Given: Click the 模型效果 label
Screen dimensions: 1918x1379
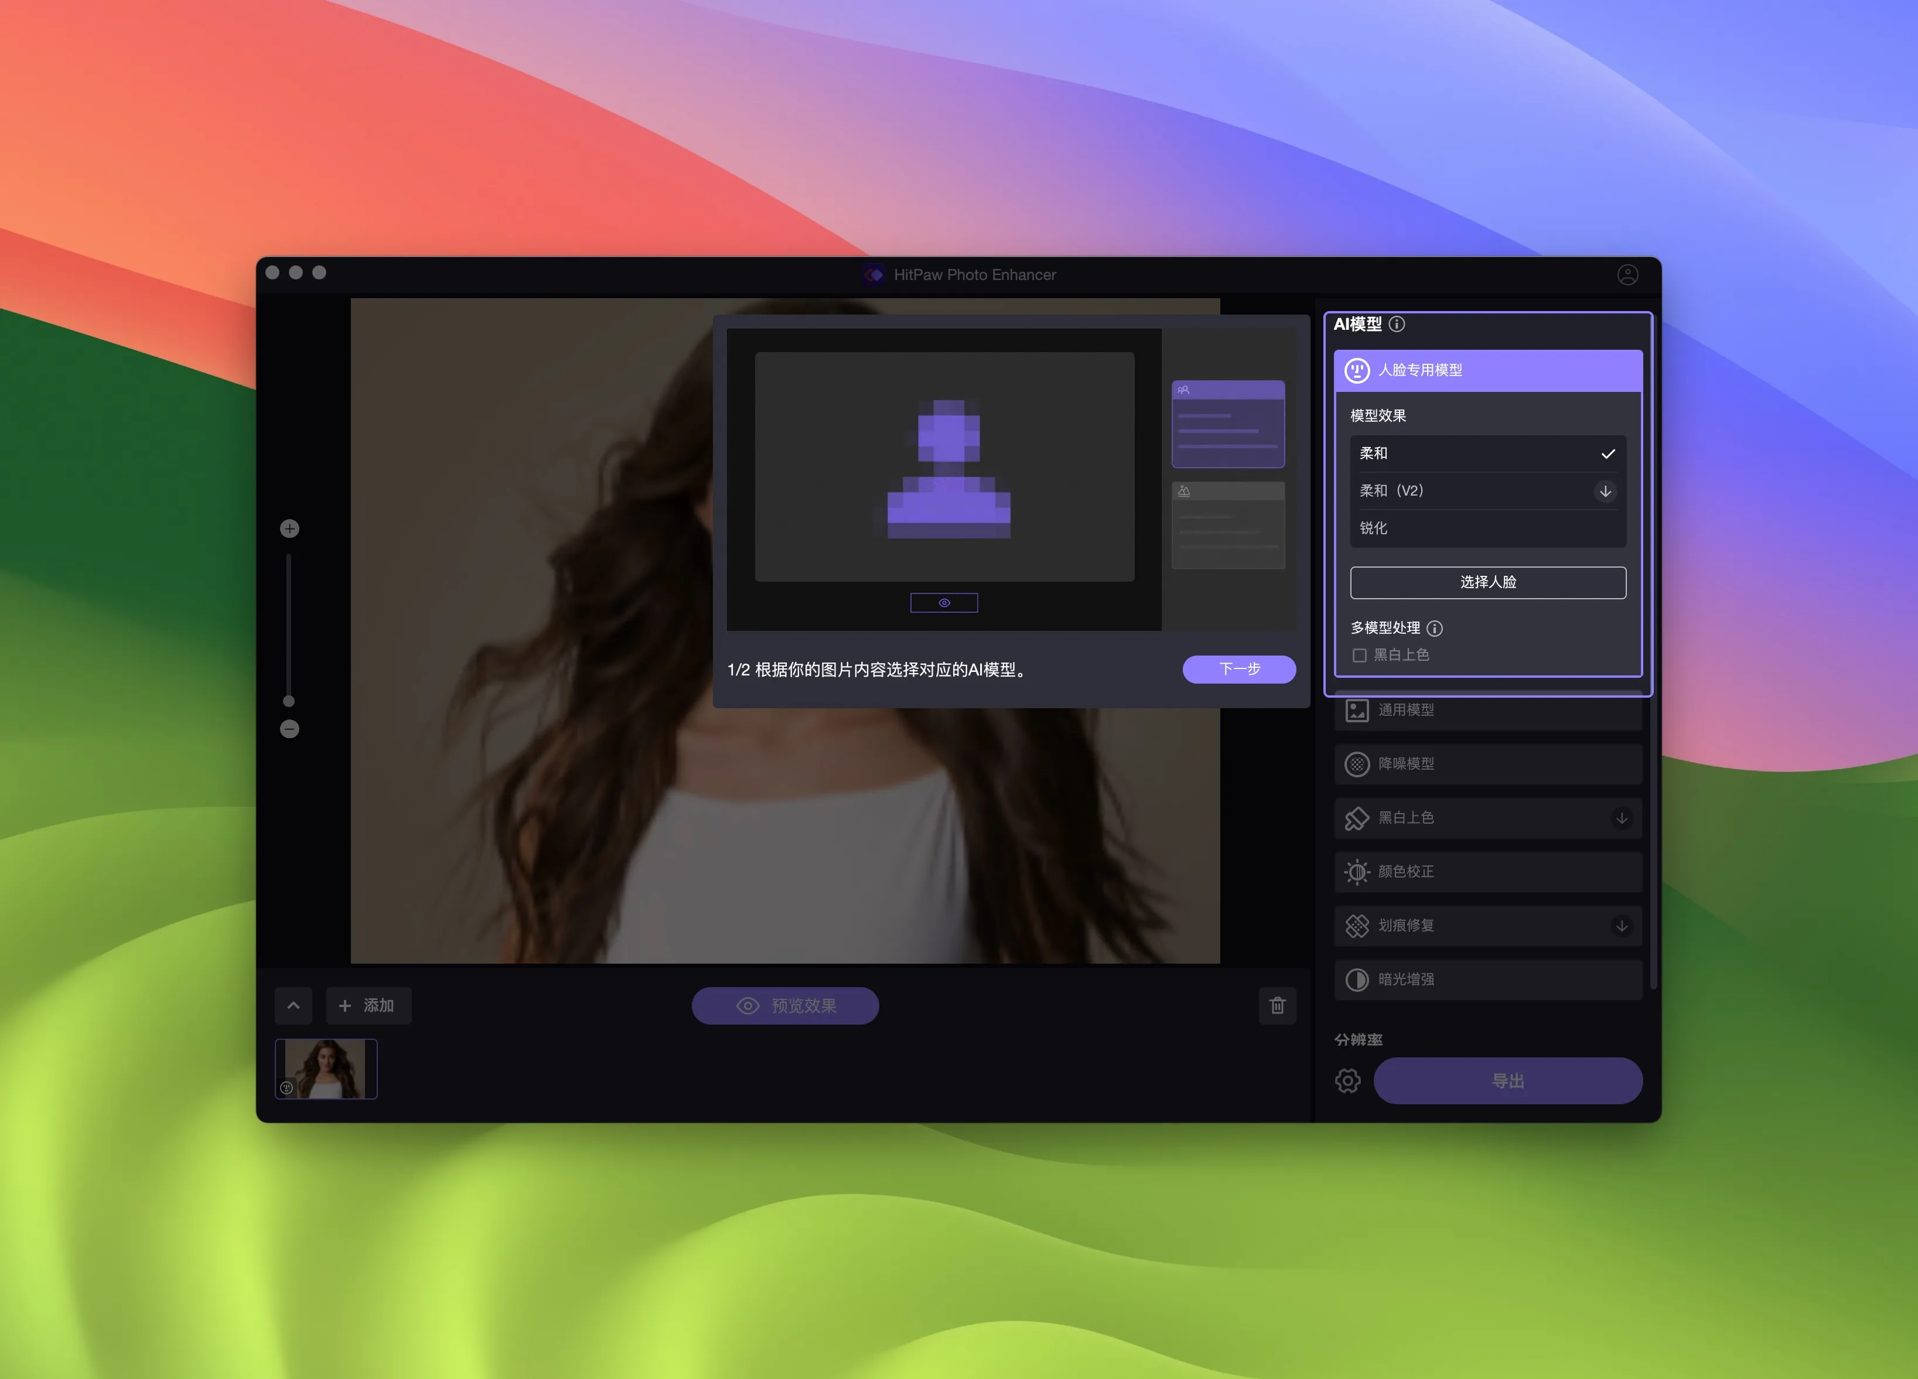Looking at the screenshot, I should point(1378,416).
